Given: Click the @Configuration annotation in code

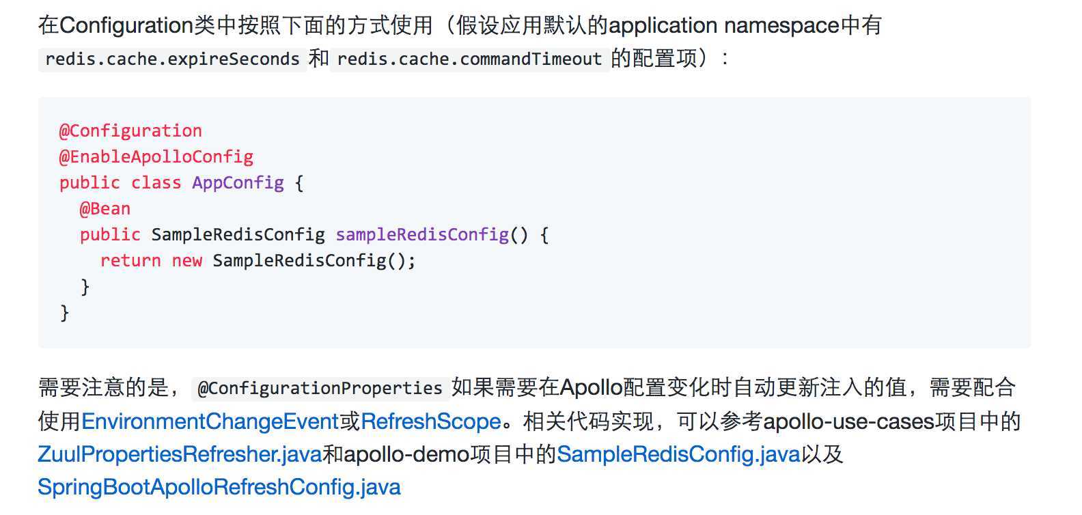Looking at the screenshot, I should pos(130,130).
